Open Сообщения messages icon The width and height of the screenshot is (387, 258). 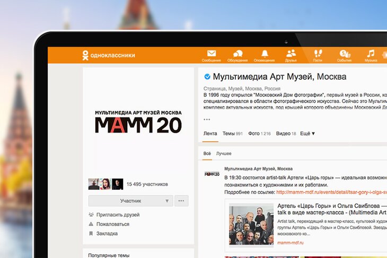212,55
